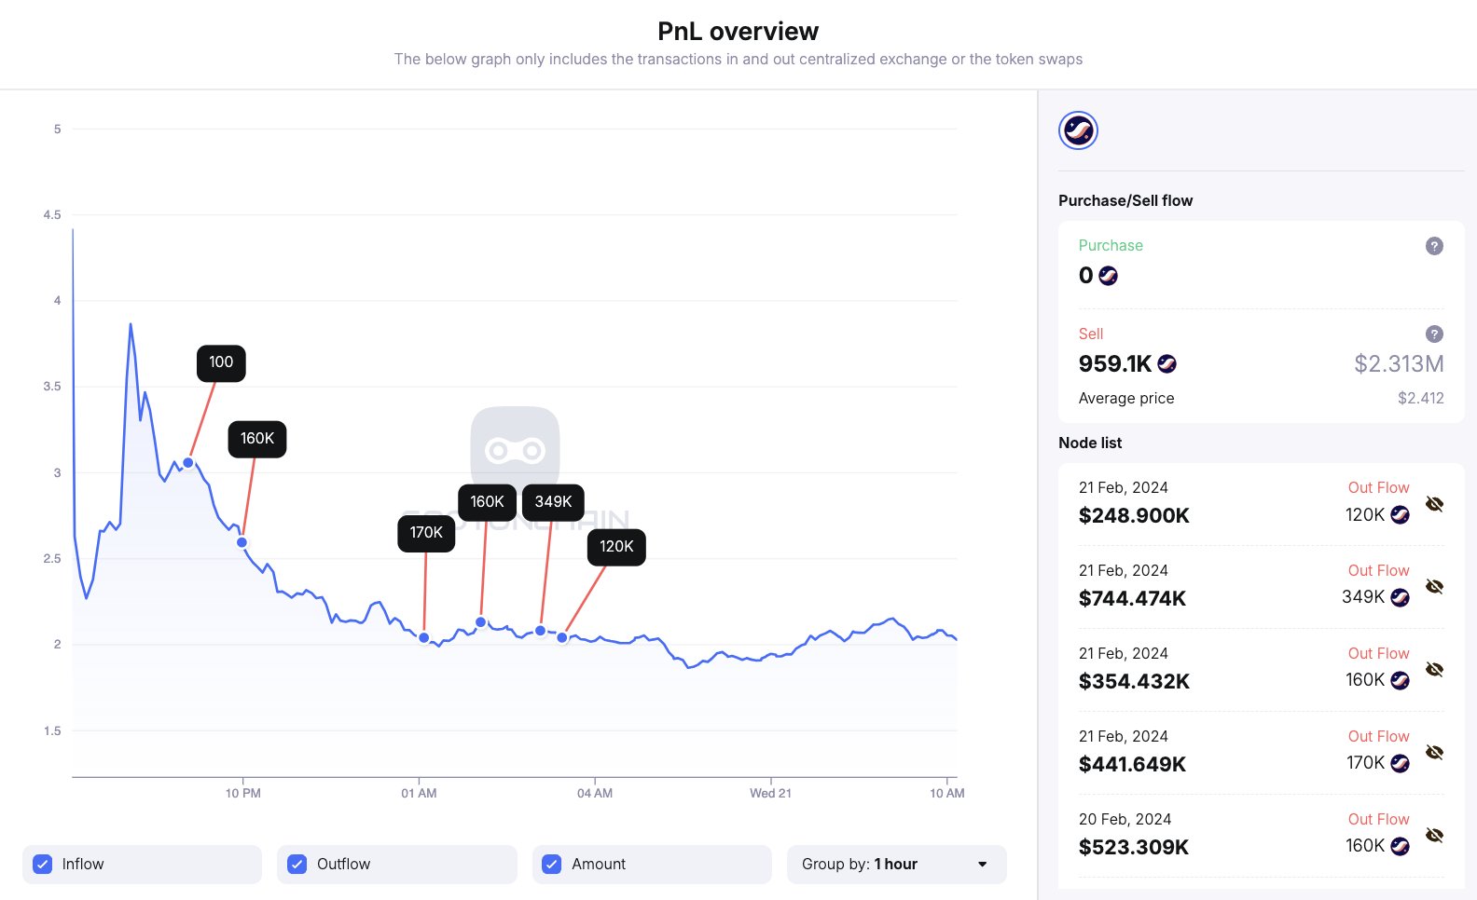Click the token icon beside 120K in the Node list

pyautogui.click(x=1400, y=515)
